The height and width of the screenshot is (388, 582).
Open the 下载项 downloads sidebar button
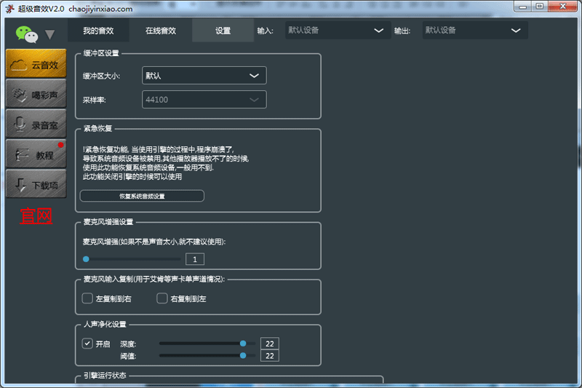pyautogui.click(x=36, y=184)
